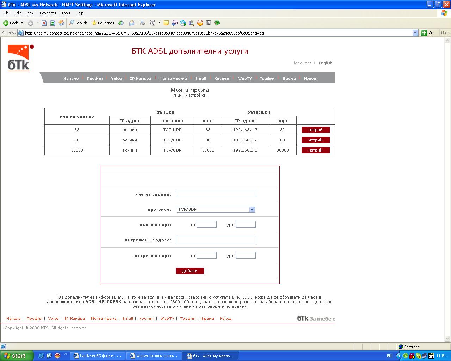Click footer link Изход
Viewport: 451px width, 361px height.
(225, 318)
